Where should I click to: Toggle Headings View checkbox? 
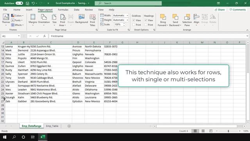click(x=146, y=20)
